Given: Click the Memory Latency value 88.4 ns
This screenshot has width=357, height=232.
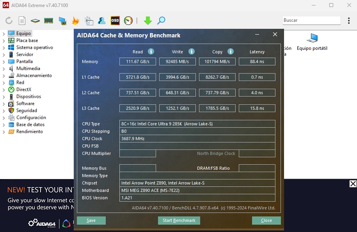Looking at the screenshot, I should pyautogui.click(x=257, y=62).
